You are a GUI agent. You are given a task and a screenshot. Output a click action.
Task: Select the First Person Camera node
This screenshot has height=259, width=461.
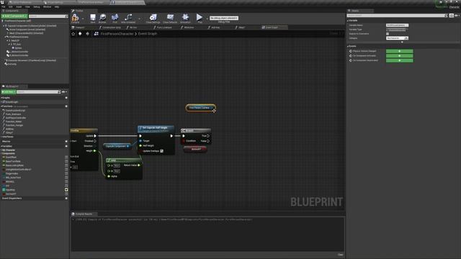coord(201,108)
